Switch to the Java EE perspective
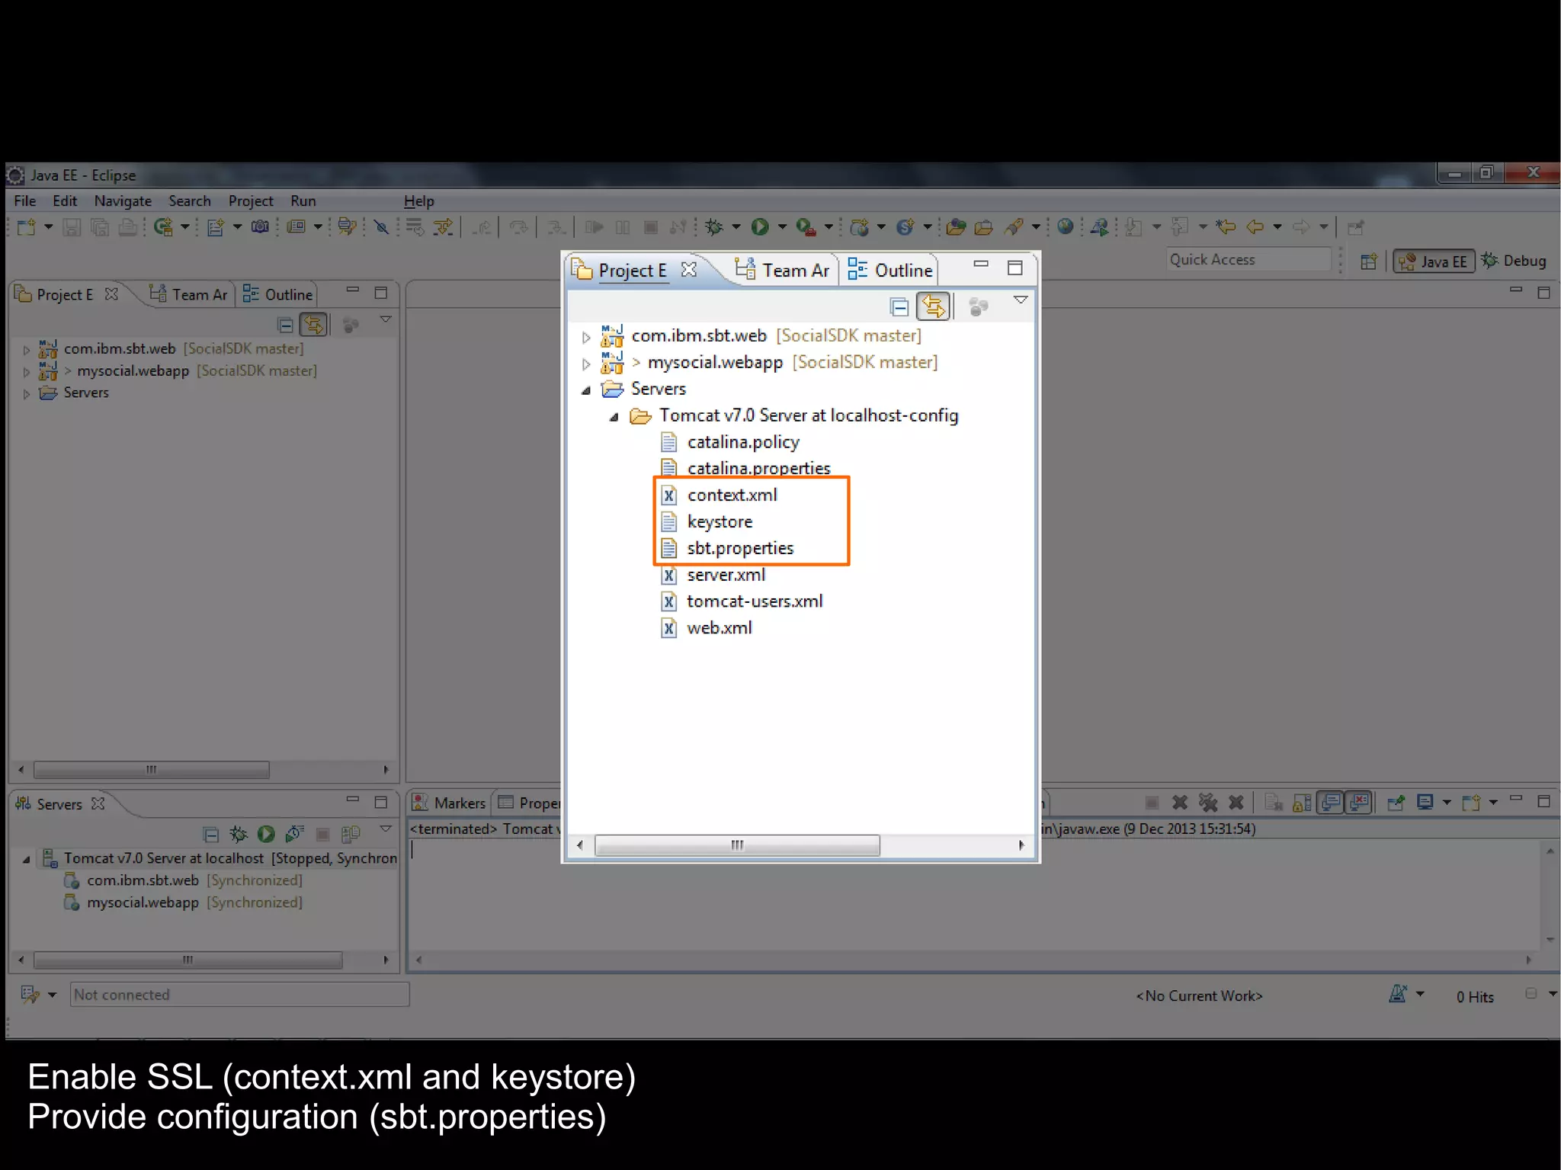Image resolution: width=1561 pixels, height=1170 pixels. click(1434, 261)
